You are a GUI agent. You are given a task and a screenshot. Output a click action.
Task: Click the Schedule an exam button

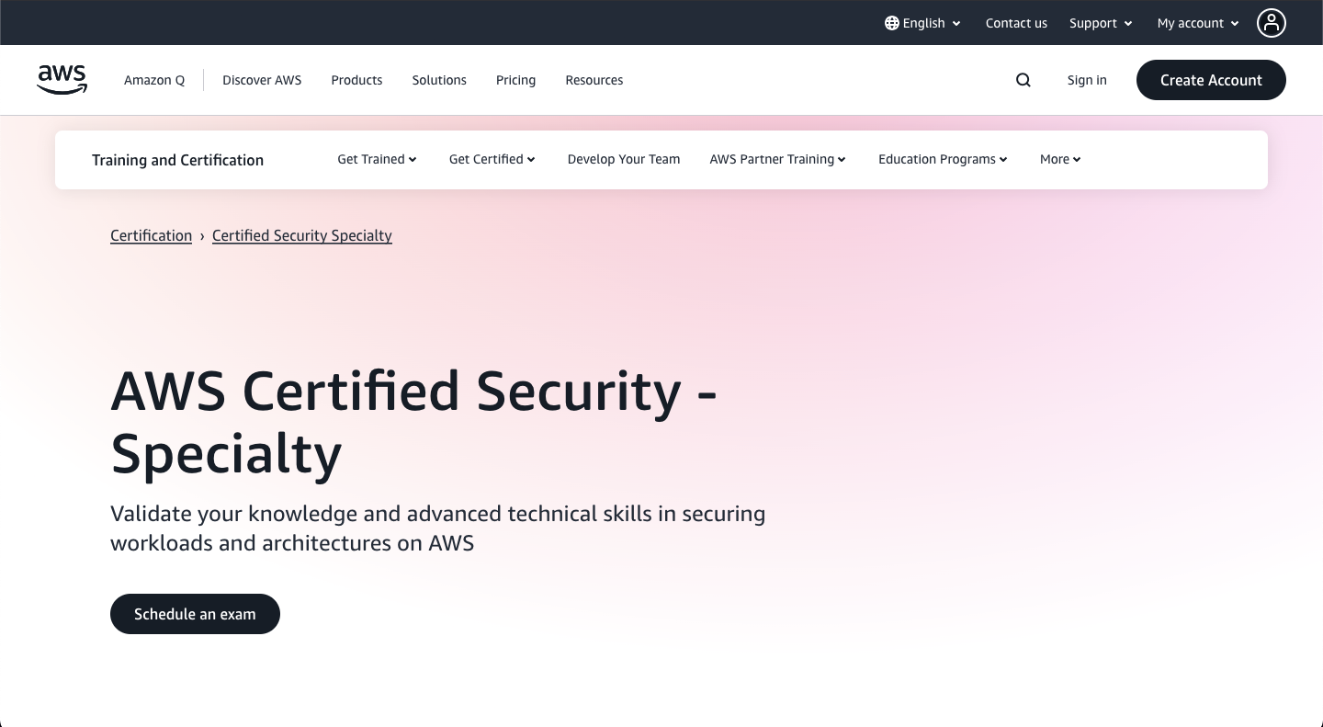[x=195, y=614]
